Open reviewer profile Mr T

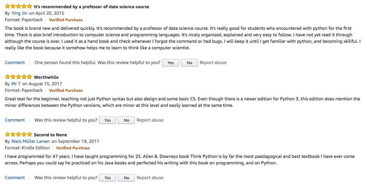point(16,84)
